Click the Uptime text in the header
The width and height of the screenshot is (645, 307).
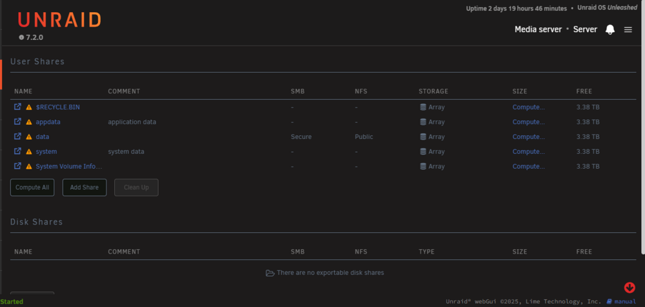(516, 8)
